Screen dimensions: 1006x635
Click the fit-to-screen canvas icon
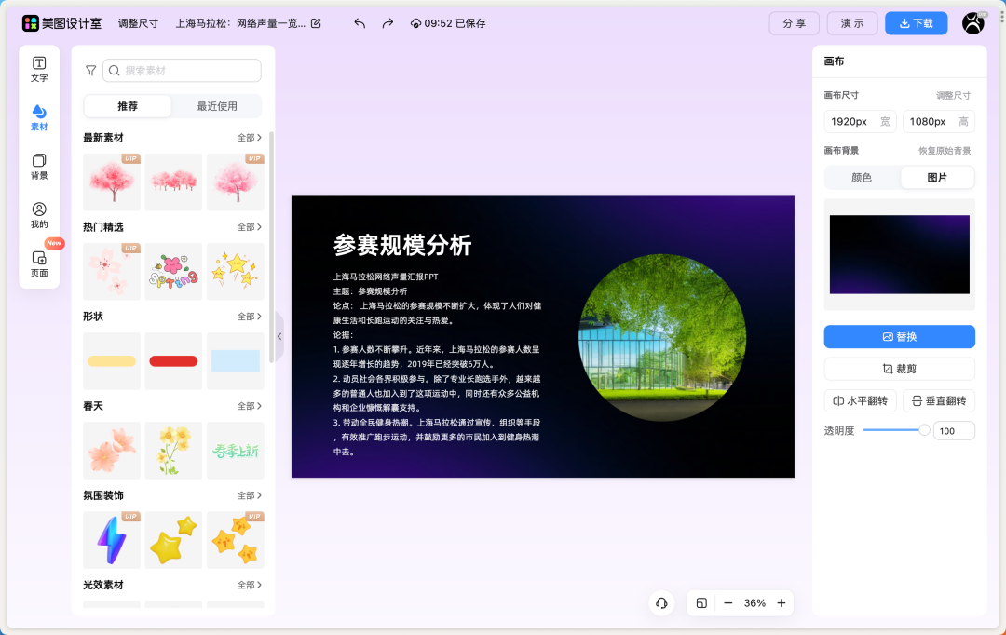point(701,603)
